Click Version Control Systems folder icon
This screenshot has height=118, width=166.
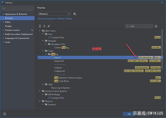click(x=43, y=91)
